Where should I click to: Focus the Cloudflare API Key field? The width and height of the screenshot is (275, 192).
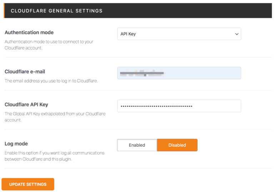[179, 106]
